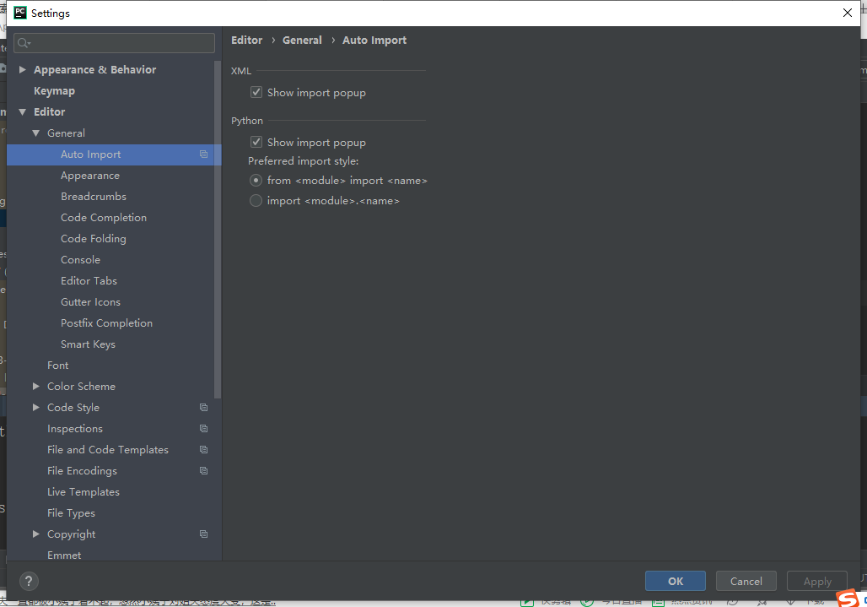
Task: Click project-level copy icon beside Inspections
Action: [203, 428]
